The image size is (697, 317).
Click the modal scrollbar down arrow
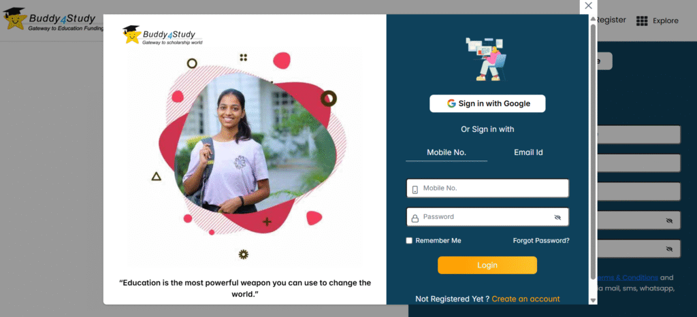coord(593,300)
